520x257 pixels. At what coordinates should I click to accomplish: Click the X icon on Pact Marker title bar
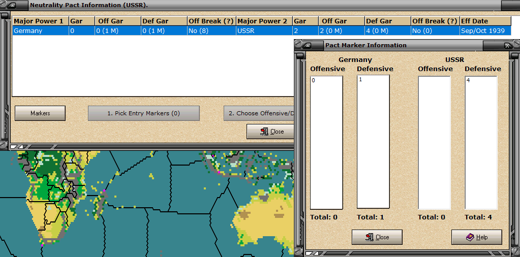coord(507,46)
